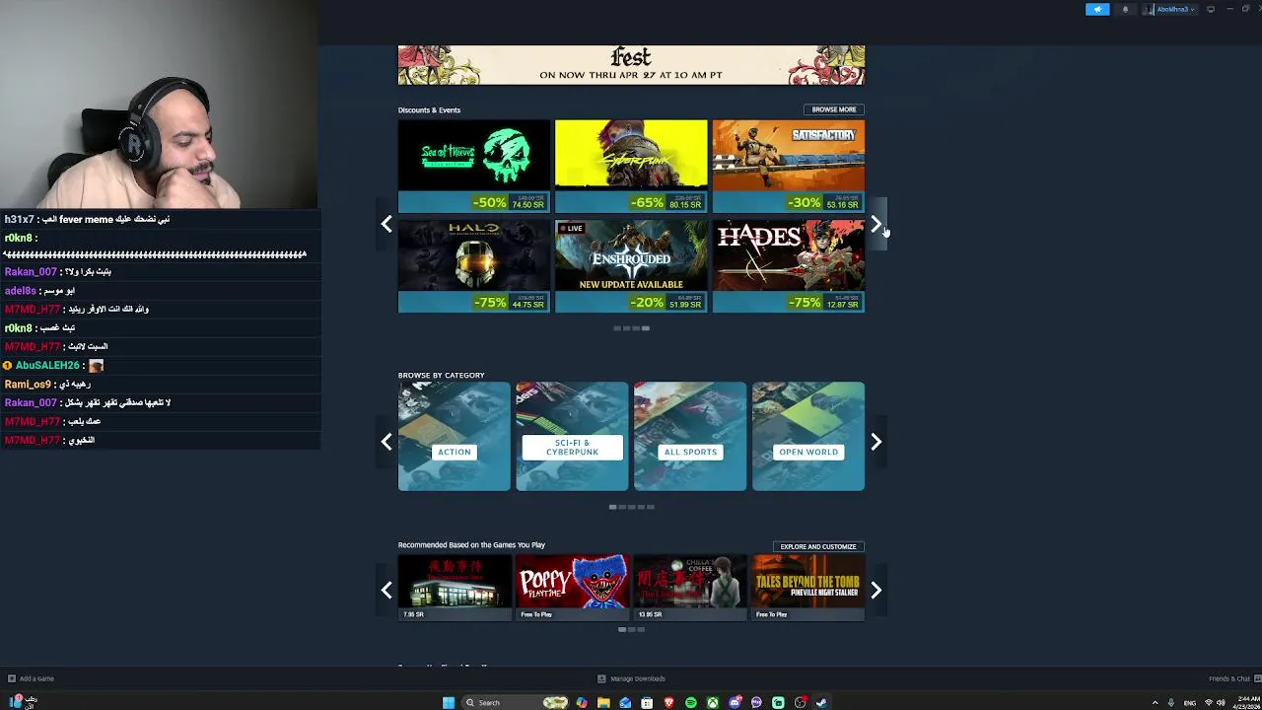This screenshot has width=1262, height=710.
Task: Open OBS recording app in taskbar
Action: [x=800, y=702]
